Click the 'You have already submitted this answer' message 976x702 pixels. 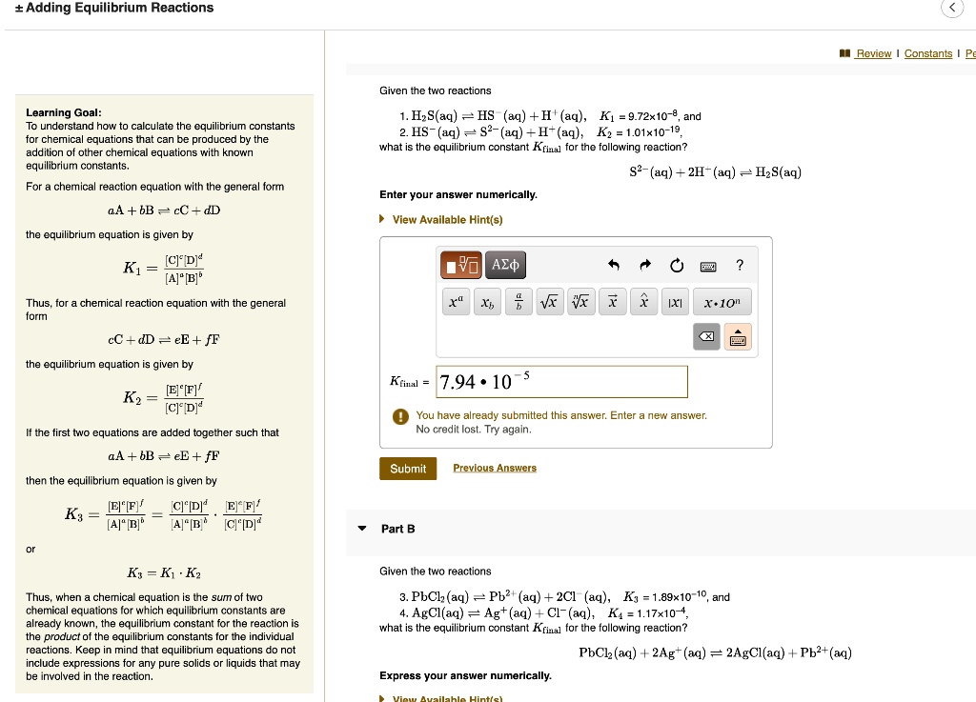click(561, 415)
